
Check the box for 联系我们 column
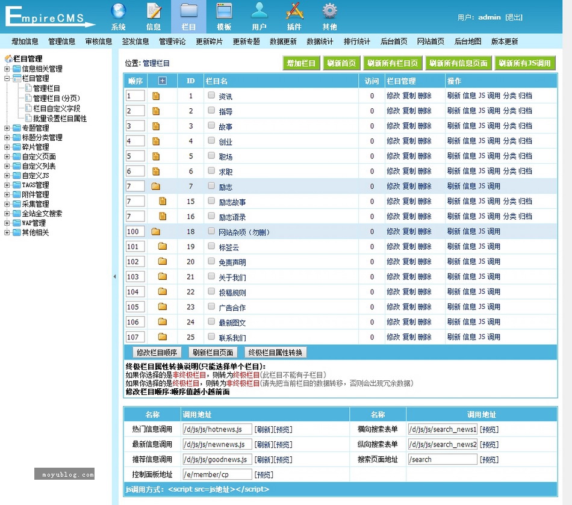point(211,336)
